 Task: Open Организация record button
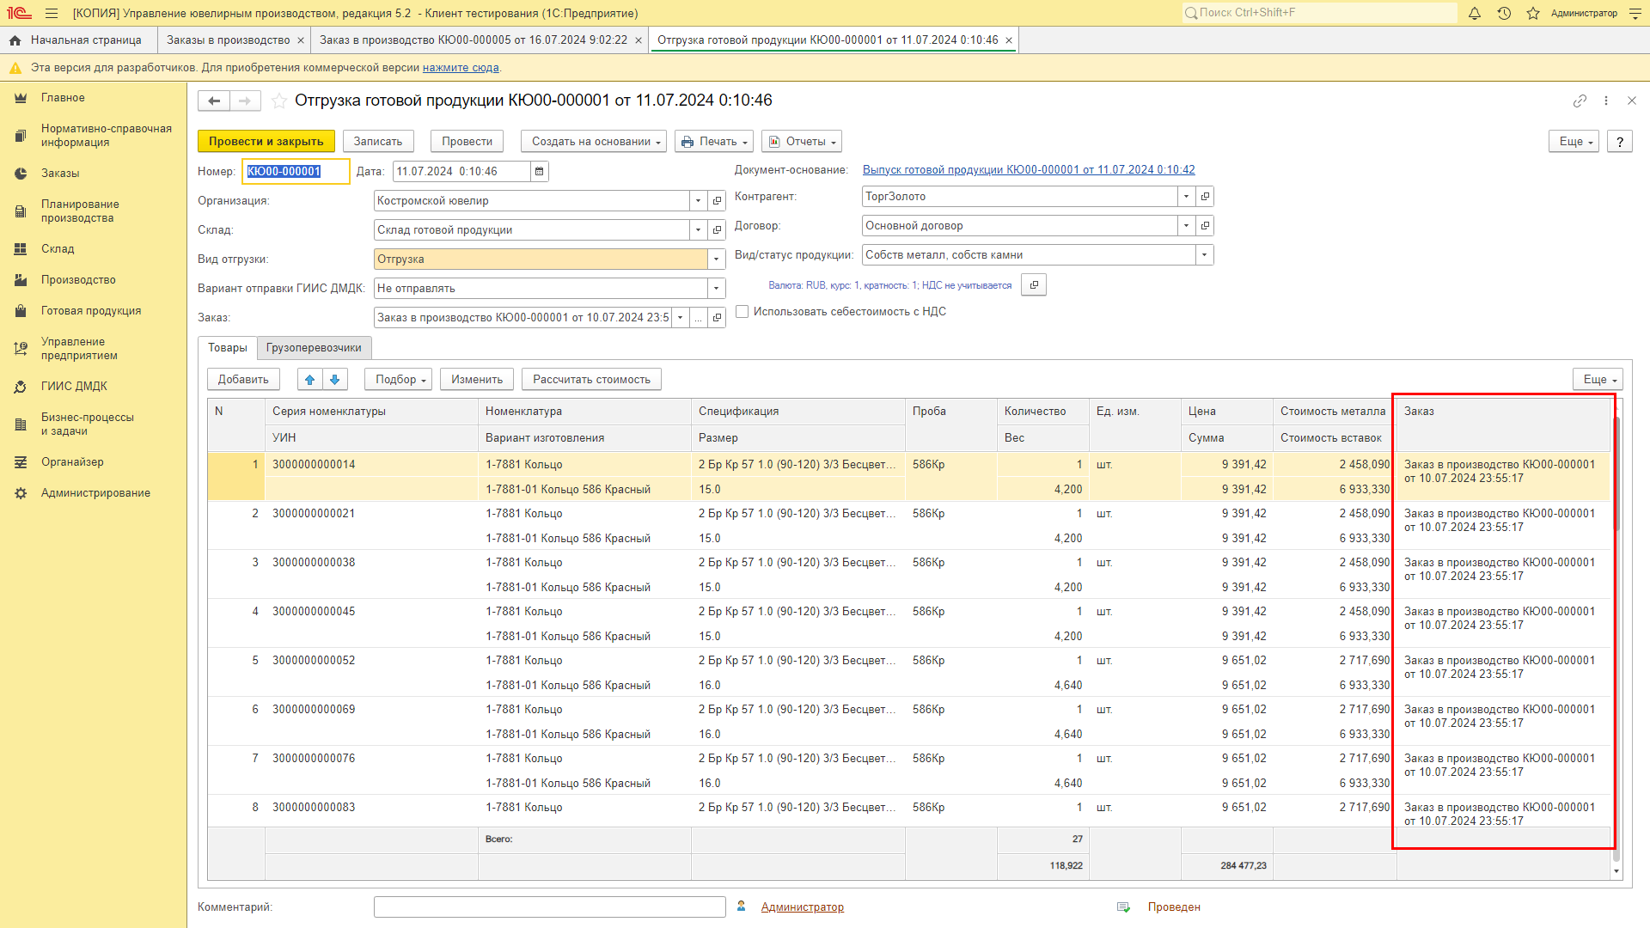(x=717, y=201)
